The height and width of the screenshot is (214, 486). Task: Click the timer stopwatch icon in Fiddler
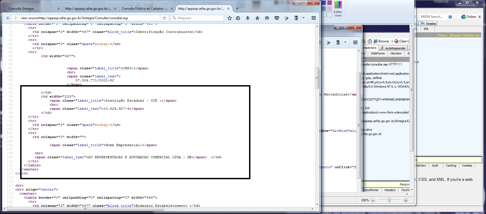pos(370,41)
